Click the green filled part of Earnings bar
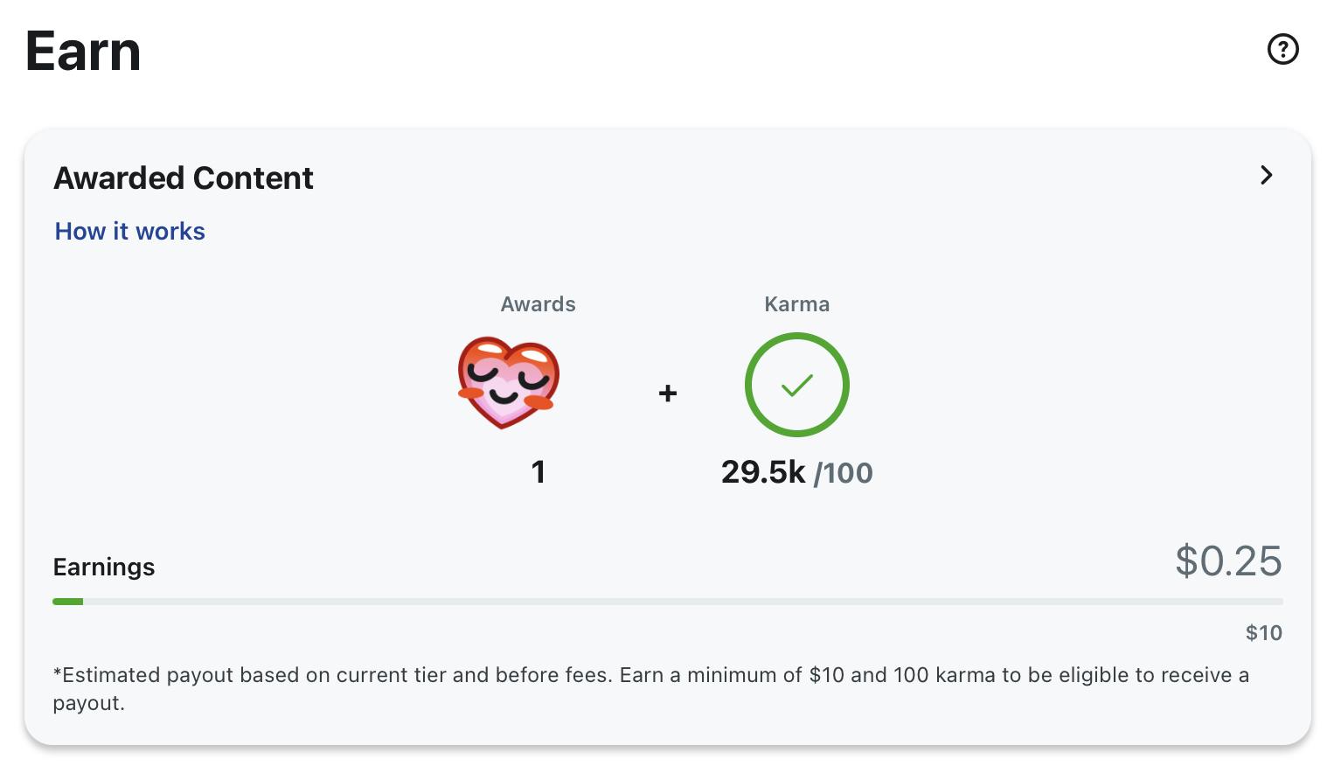Viewport: 1341px width, 780px height. (68, 602)
